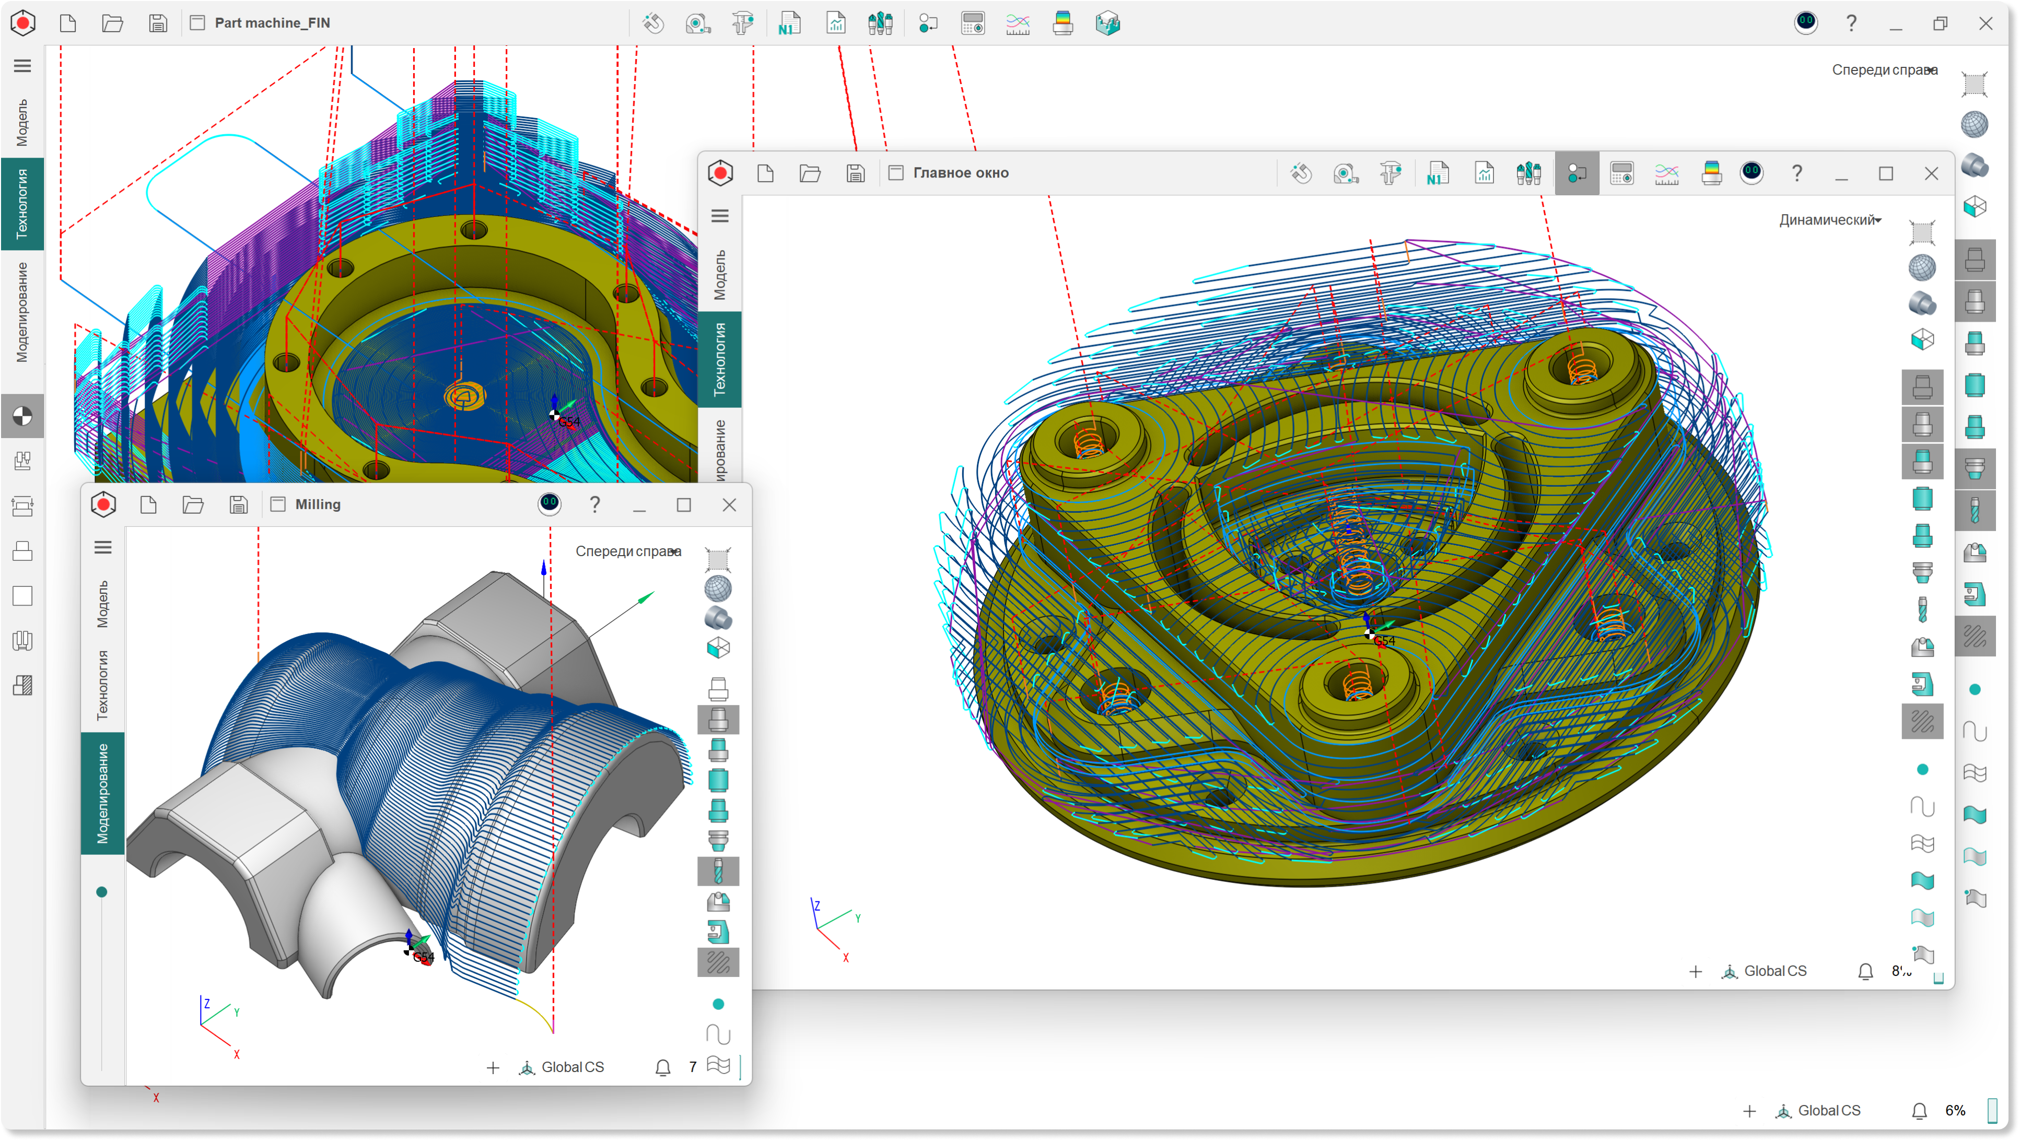Click the notification bell in the Milling status bar
The height and width of the screenshot is (1141, 2020).
point(662,1067)
